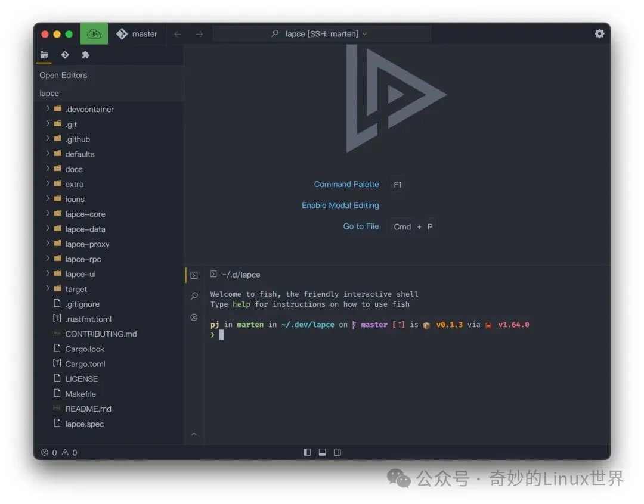The width and height of the screenshot is (644, 504).
Task: Expand the lapce-core folder
Action: pyautogui.click(x=48, y=214)
